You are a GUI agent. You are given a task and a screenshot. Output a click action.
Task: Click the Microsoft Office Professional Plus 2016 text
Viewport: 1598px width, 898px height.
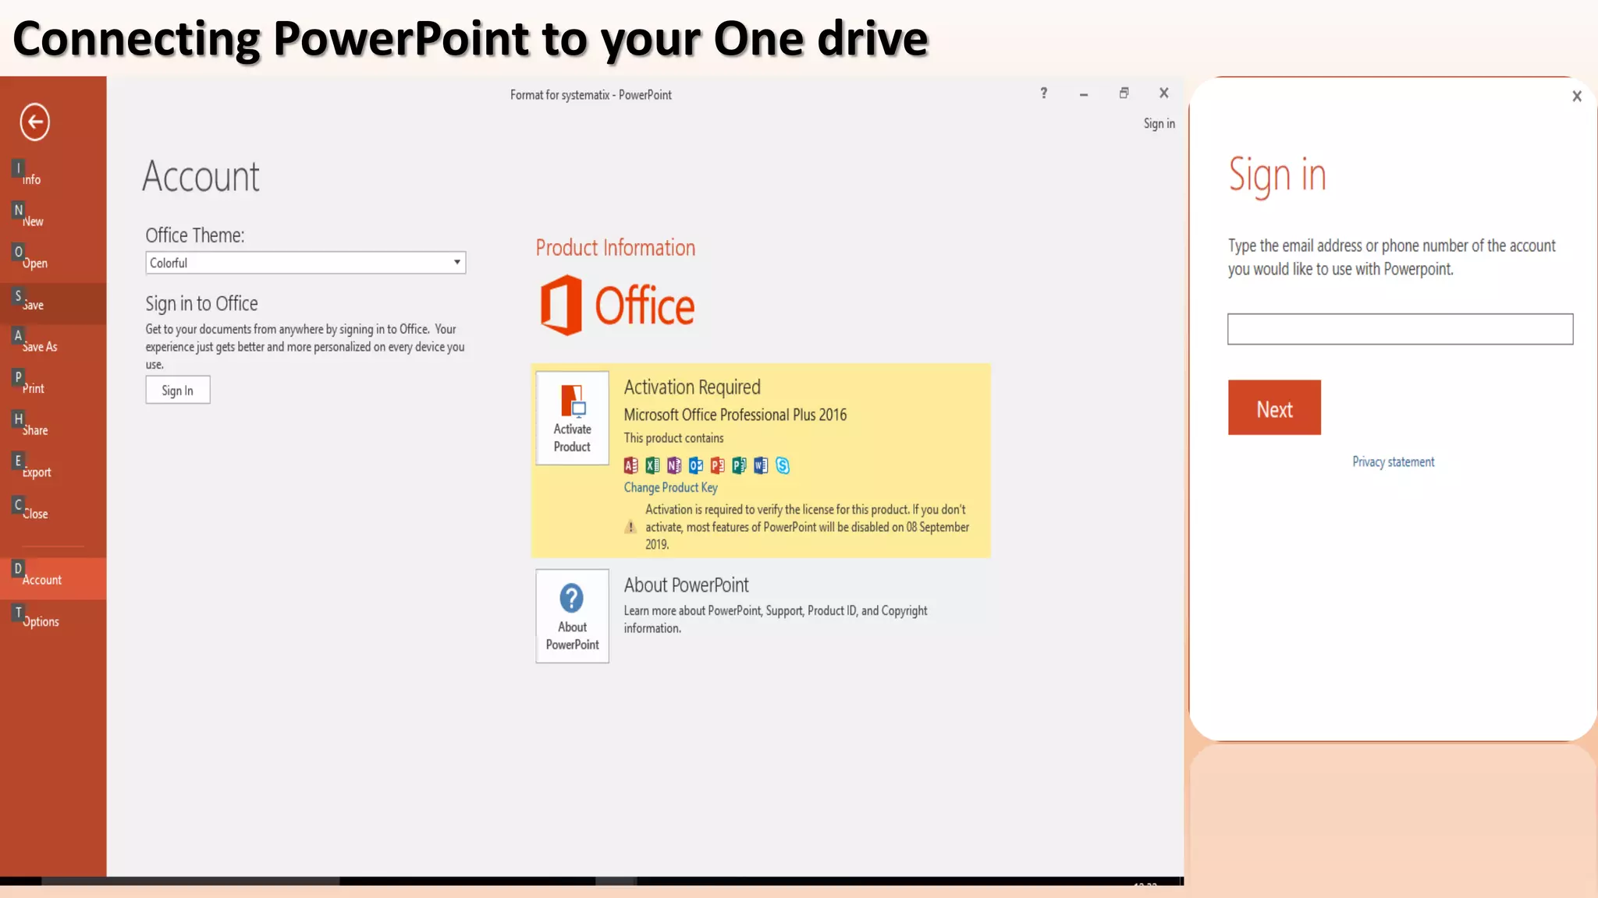pyautogui.click(x=735, y=415)
